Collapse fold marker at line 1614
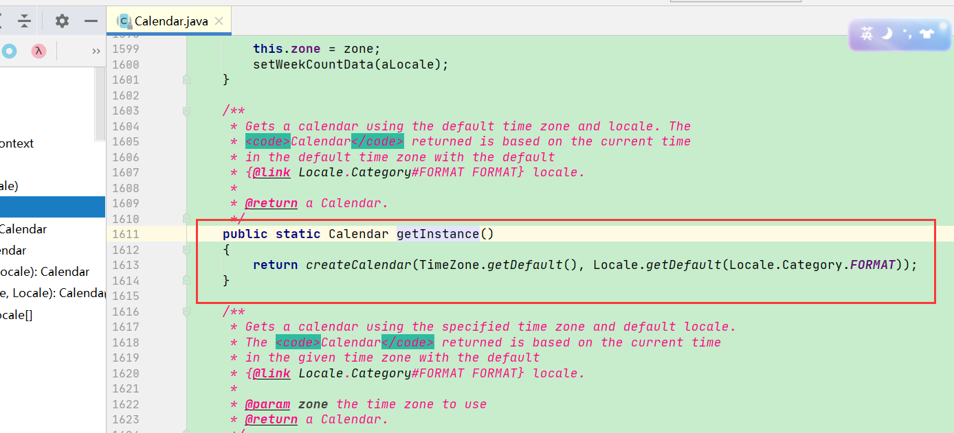The height and width of the screenshot is (433, 954). click(x=186, y=281)
